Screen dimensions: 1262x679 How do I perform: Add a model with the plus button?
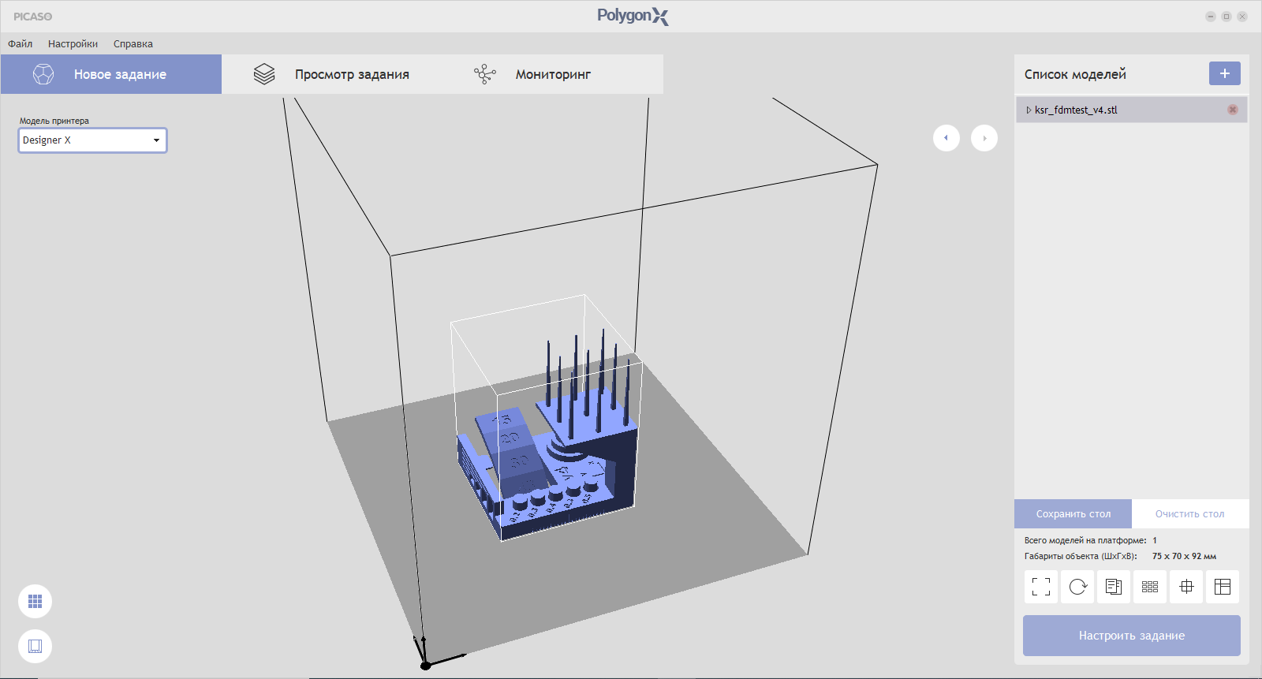pyautogui.click(x=1225, y=73)
